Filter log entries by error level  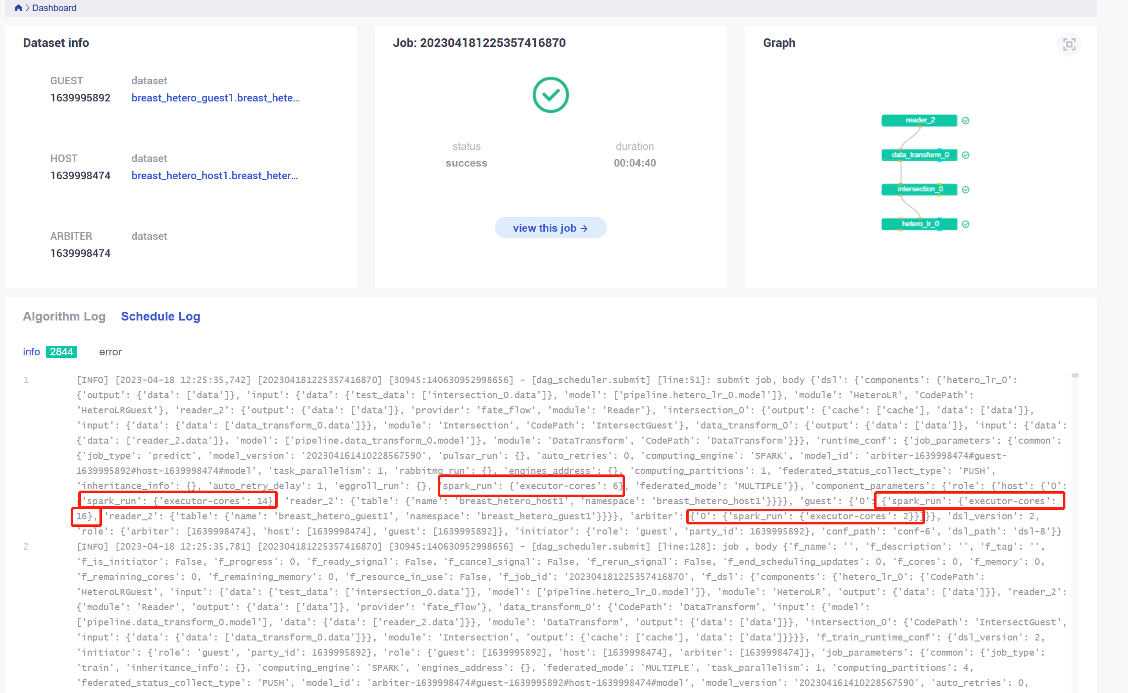tap(110, 352)
